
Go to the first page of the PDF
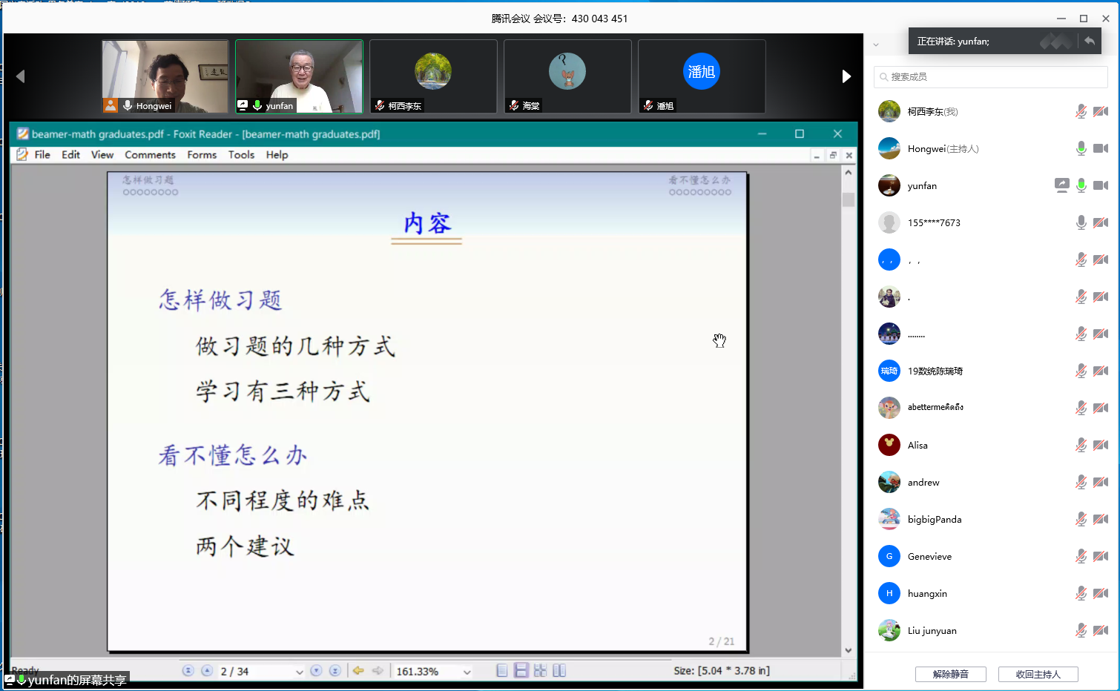point(188,671)
